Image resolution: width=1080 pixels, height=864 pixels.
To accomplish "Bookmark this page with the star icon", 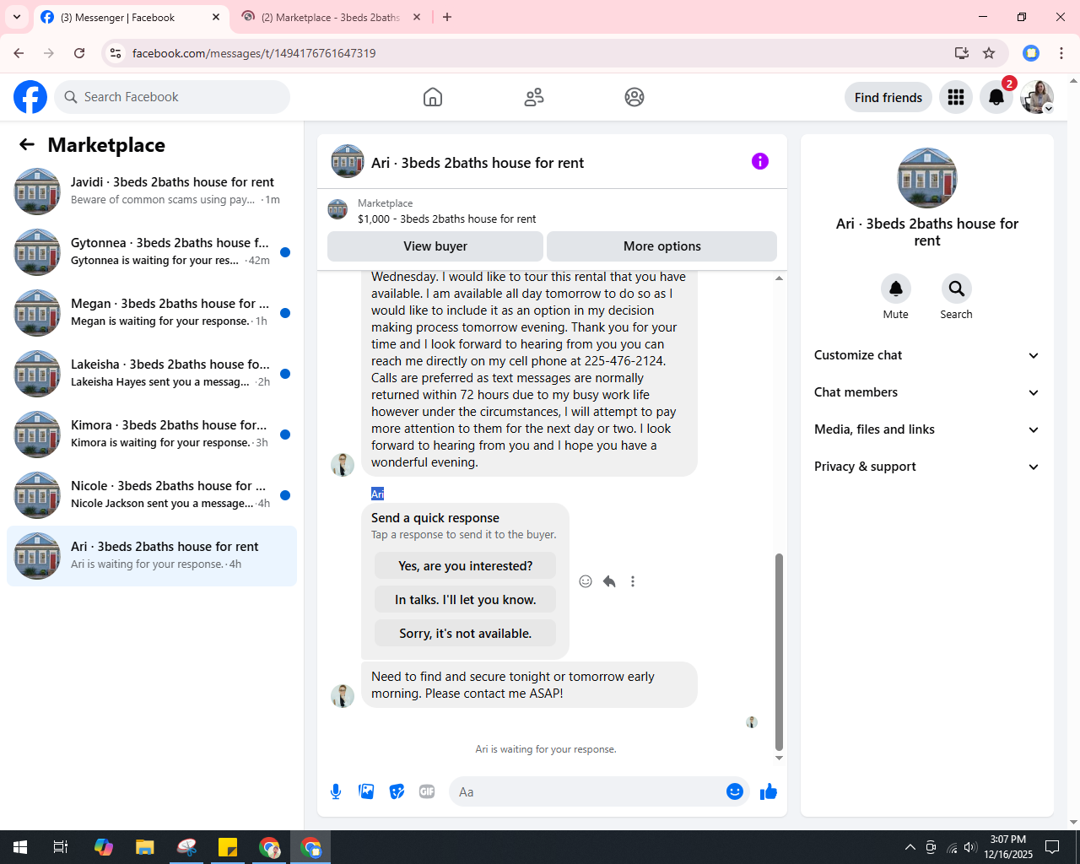I will [989, 53].
